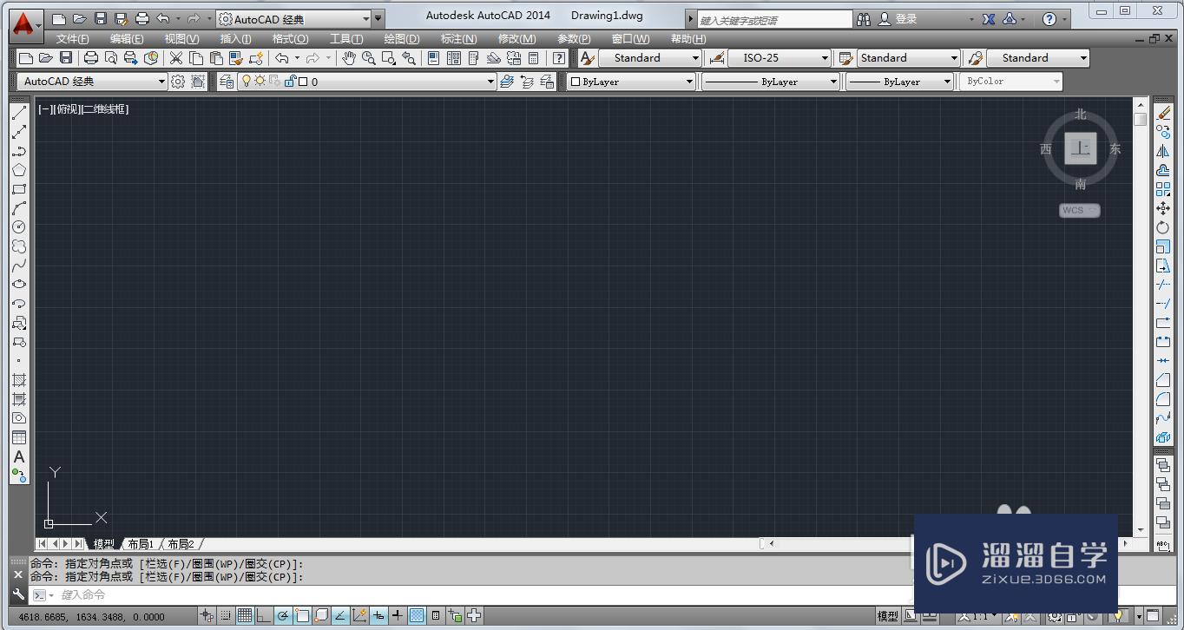Click the Erase tool in modify toolbar
Viewport: 1184px width, 630px height.
point(1163,113)
